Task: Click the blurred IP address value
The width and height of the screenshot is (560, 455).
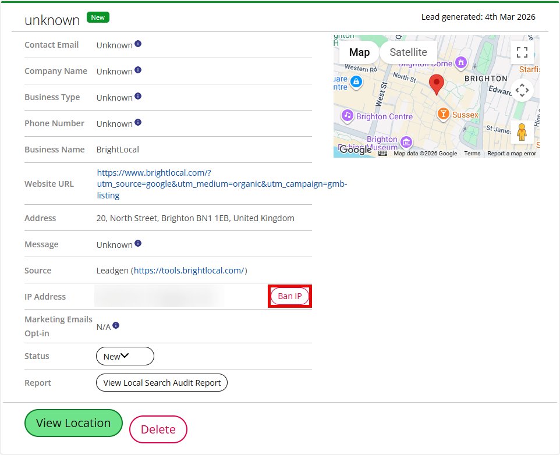Action: click(x=160, y=296)
